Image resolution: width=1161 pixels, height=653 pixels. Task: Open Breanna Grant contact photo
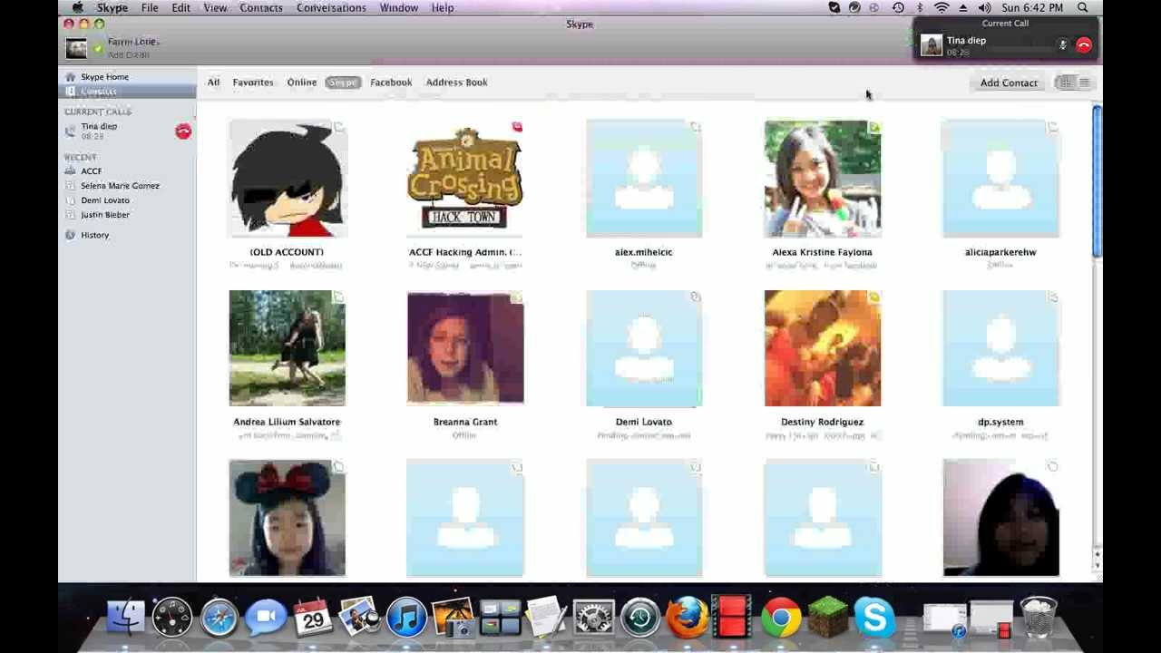coord(465,348)
